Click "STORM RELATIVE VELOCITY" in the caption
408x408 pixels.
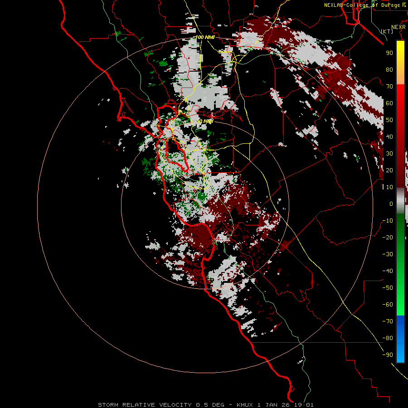[x=145, y=405]
